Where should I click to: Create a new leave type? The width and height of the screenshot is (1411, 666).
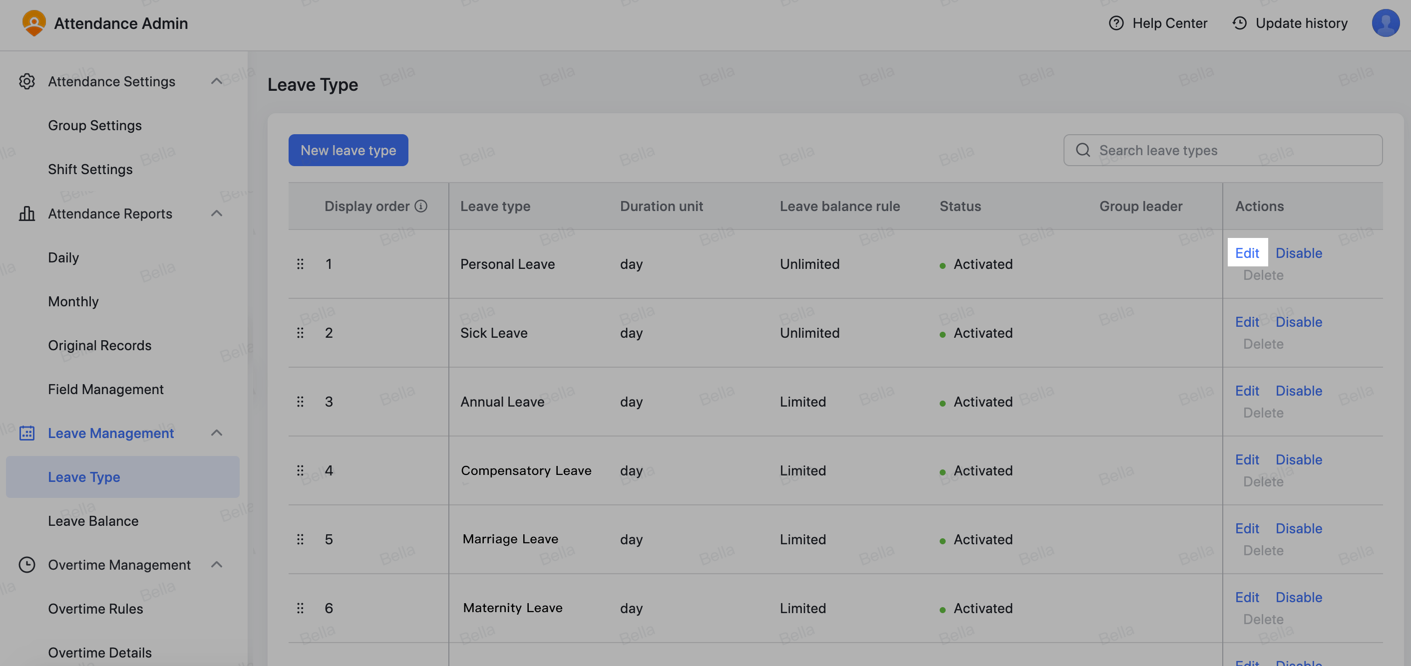click(348, 150)
